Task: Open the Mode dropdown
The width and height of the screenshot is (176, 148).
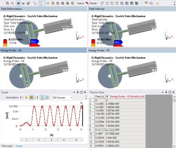Action: click(94, 3)
